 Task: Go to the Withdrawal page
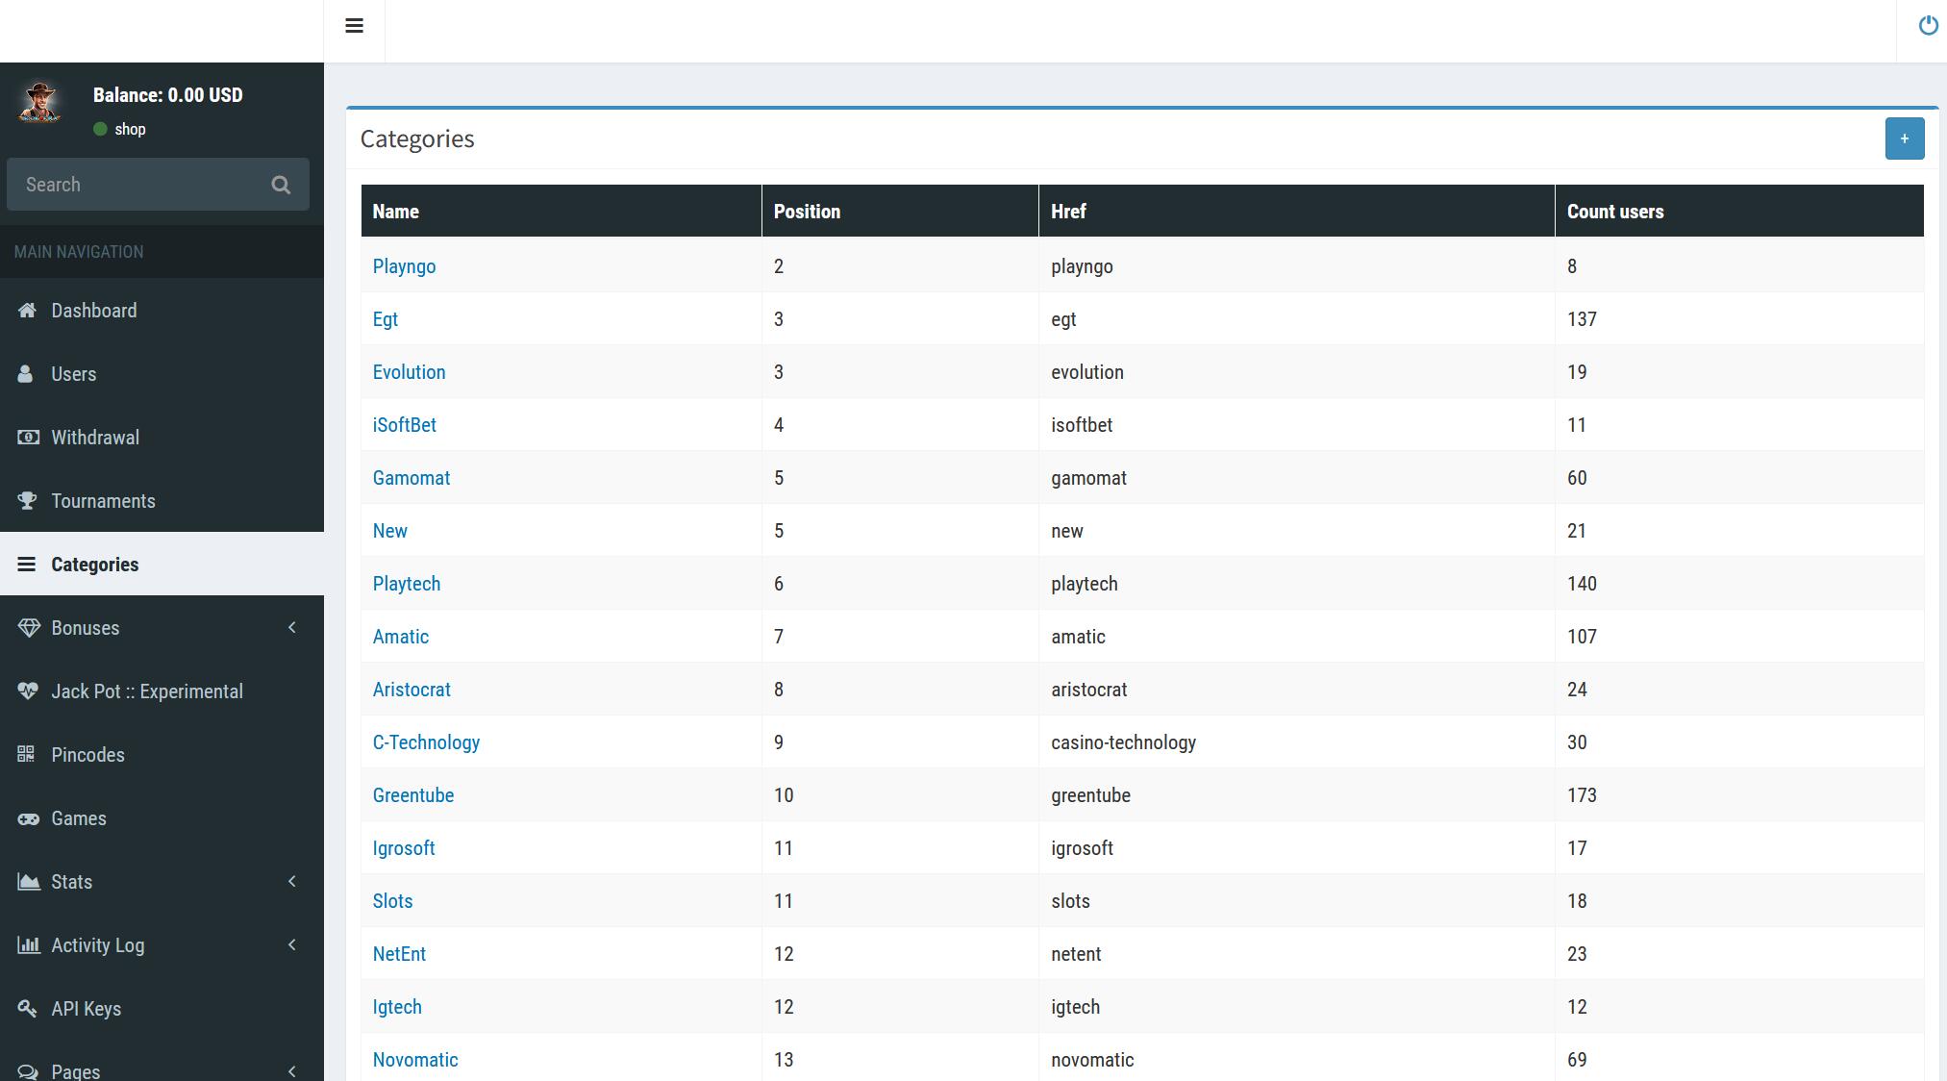tap(162, 437)
